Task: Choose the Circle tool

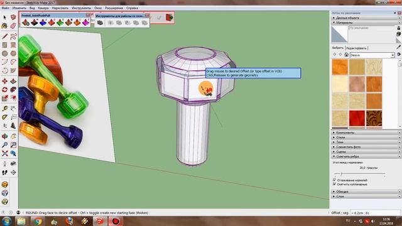Action: (x=4, y=53)
